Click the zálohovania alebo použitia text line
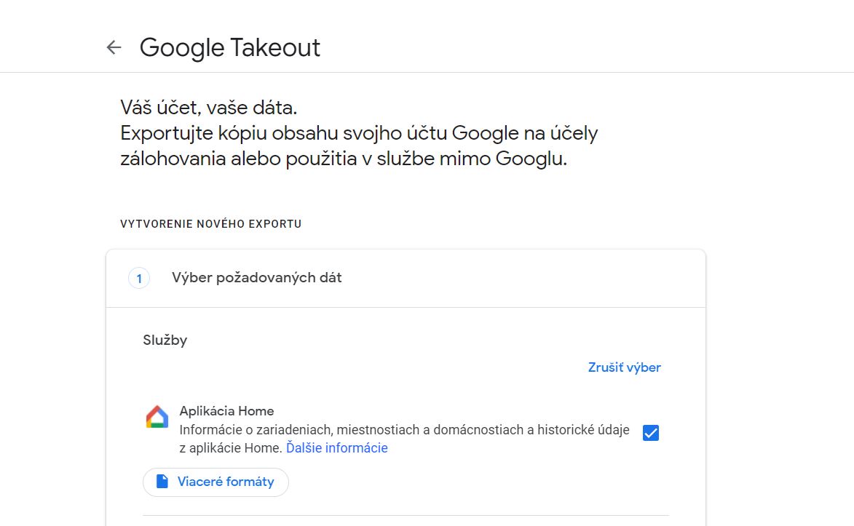This screenshot has width=854, height=526. tap(343, 159)
